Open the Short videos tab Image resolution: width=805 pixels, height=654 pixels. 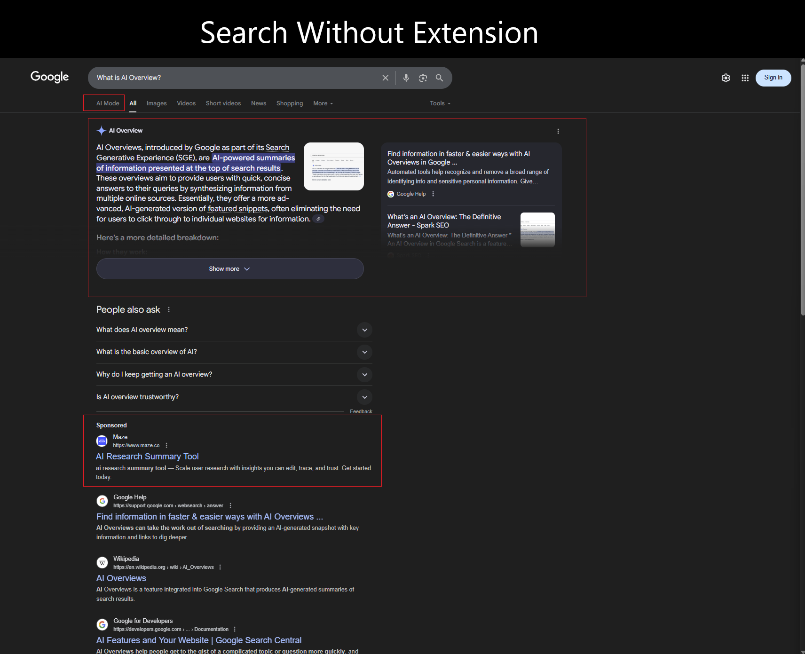point(223,103)
